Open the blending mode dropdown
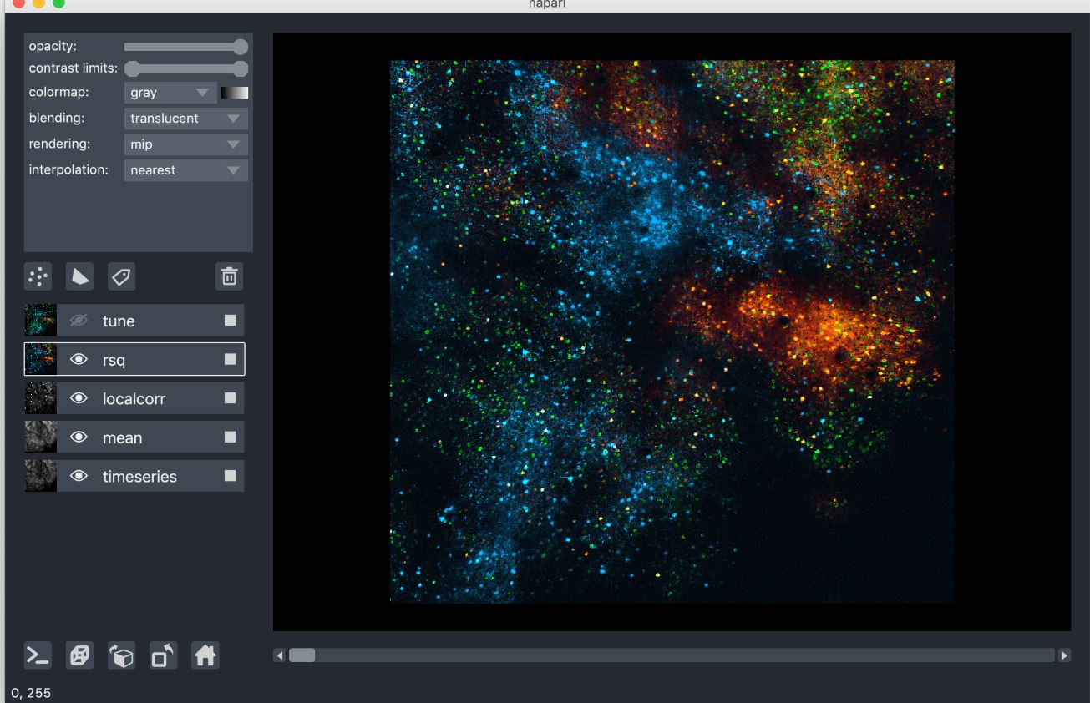The height and width of the screenshot is (703, 1090). 185,119
